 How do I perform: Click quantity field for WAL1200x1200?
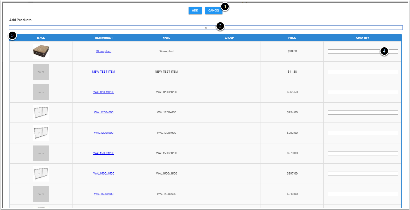point(363,92)
